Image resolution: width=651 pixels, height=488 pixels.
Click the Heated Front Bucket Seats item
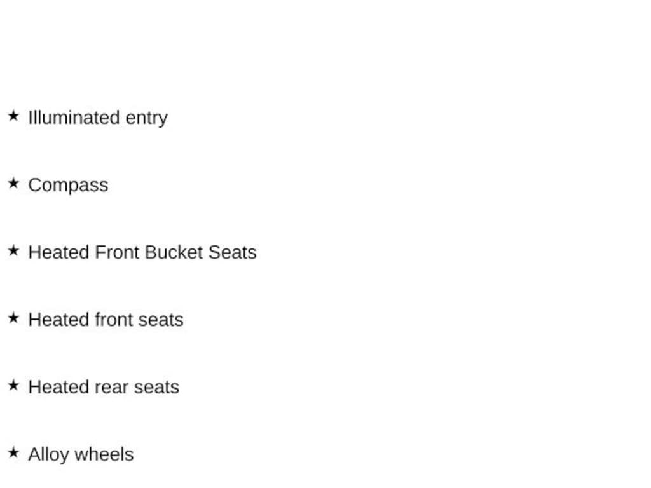click(142, 252)
